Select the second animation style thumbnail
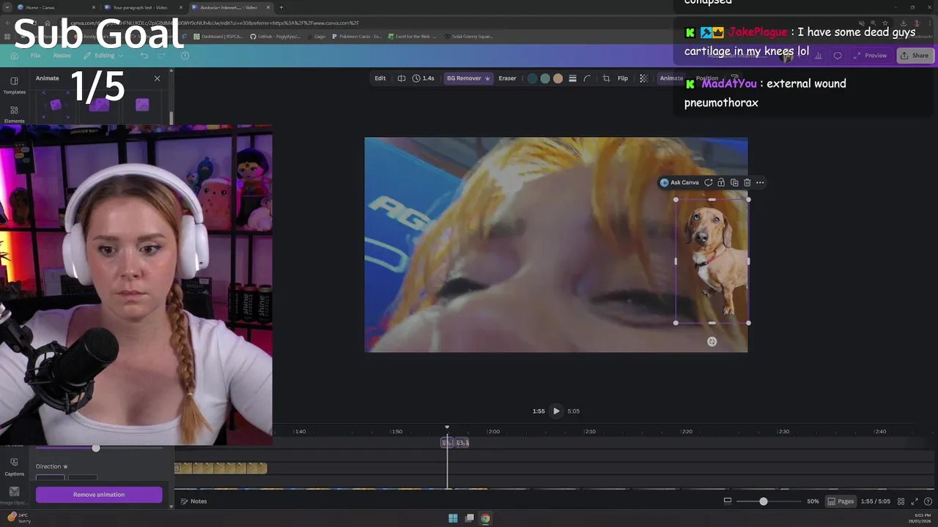Screen dimensions: 938x527 (x=99, y=105)
